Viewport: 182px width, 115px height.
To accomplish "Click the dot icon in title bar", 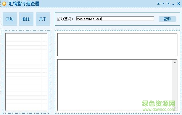I will pos(164,4).
